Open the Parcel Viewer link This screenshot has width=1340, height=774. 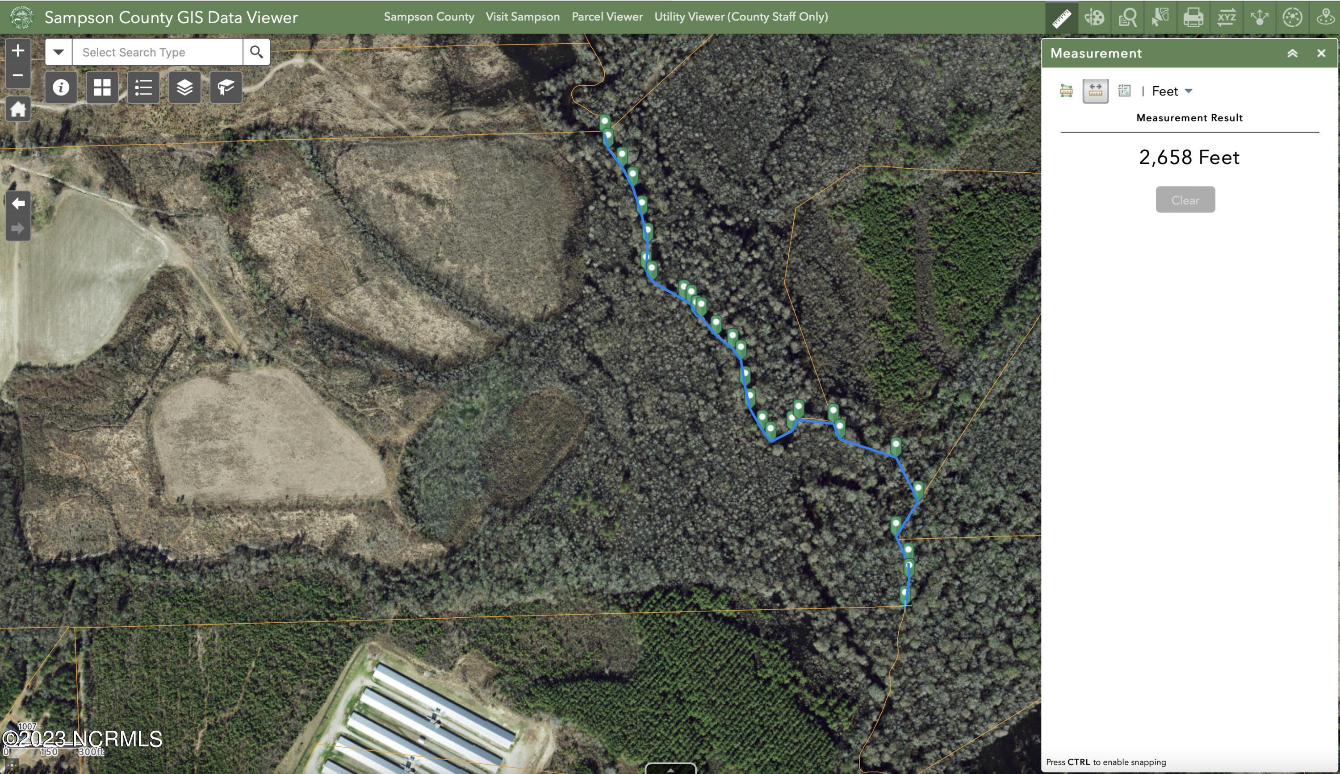coord(607,17)
